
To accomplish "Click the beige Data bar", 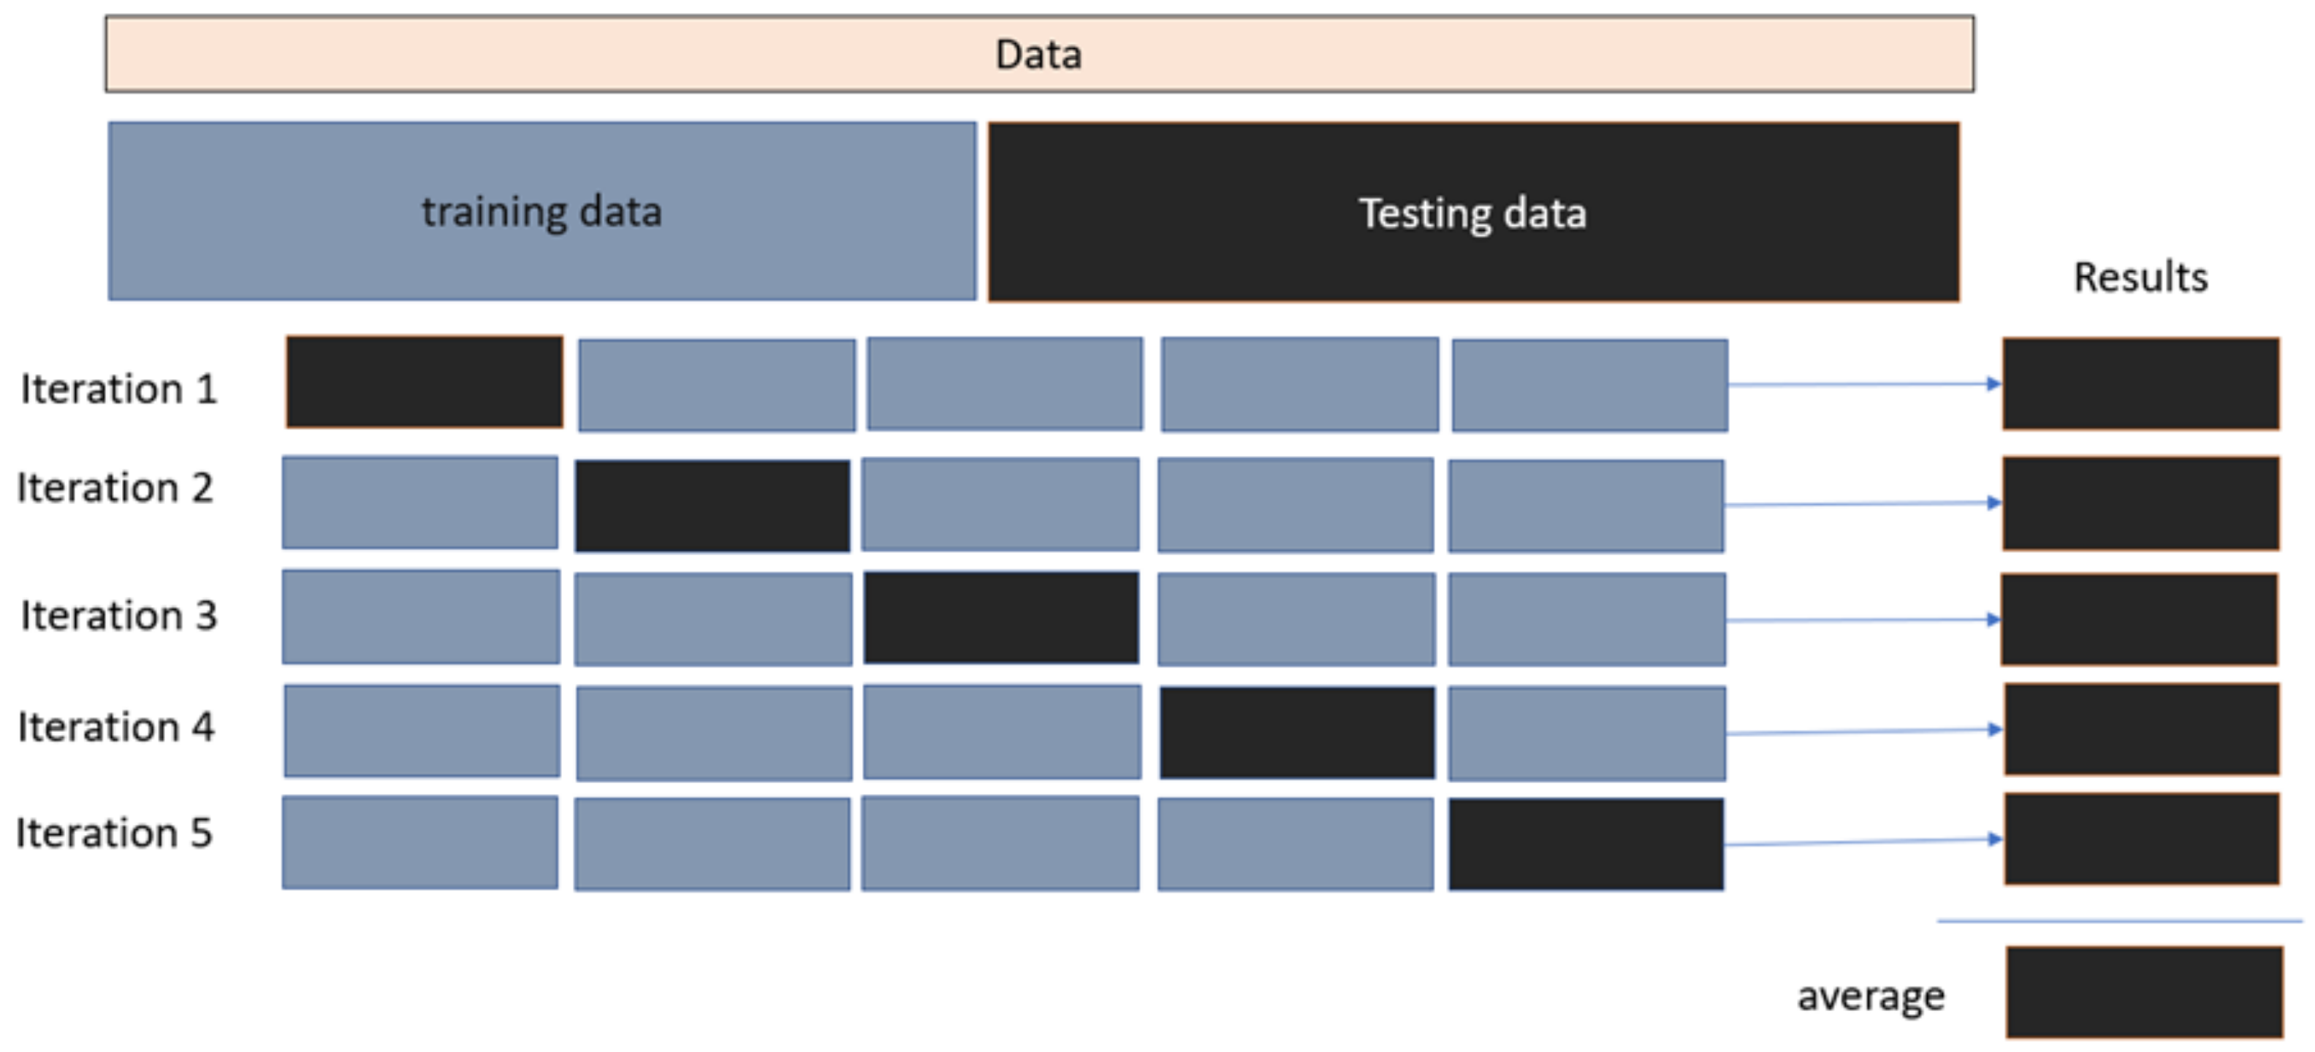I will (1039, 54).
